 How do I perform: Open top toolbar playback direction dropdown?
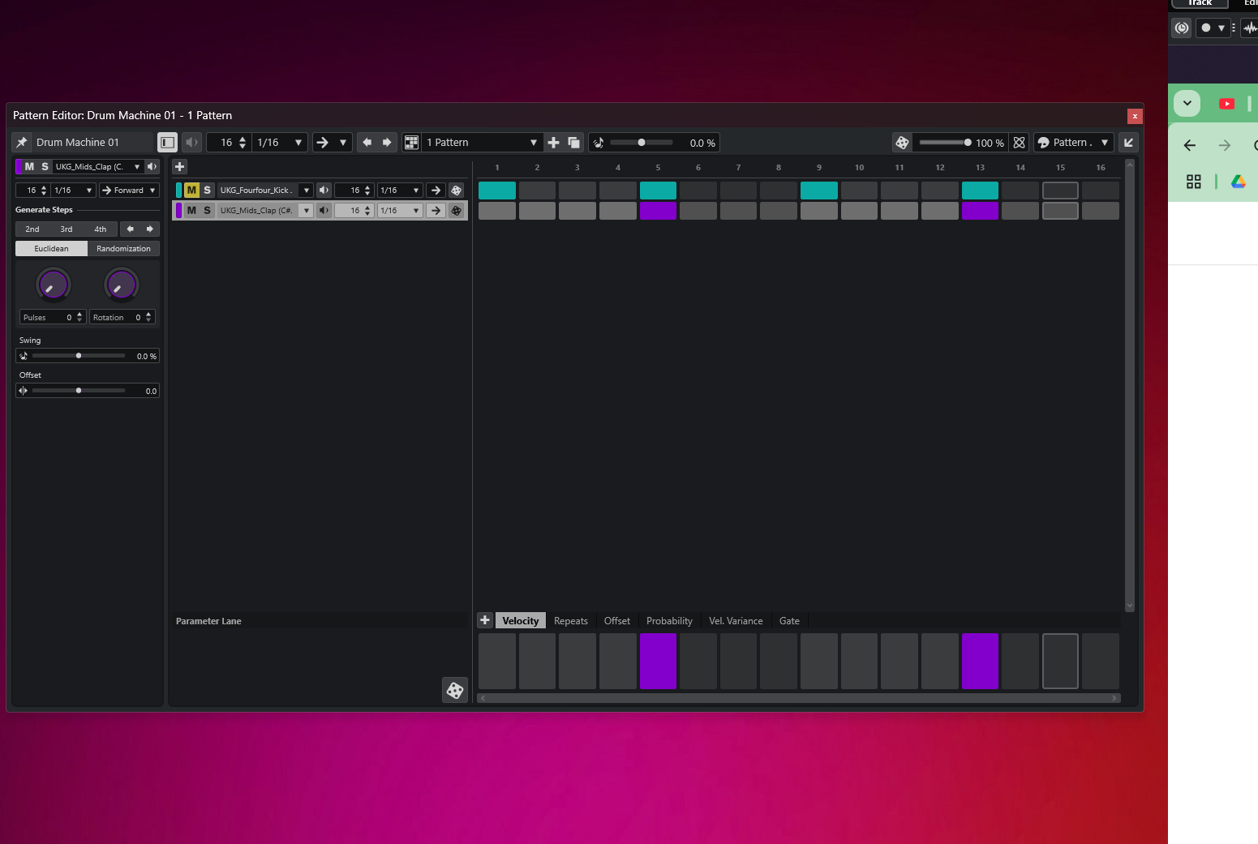[331, 143]
